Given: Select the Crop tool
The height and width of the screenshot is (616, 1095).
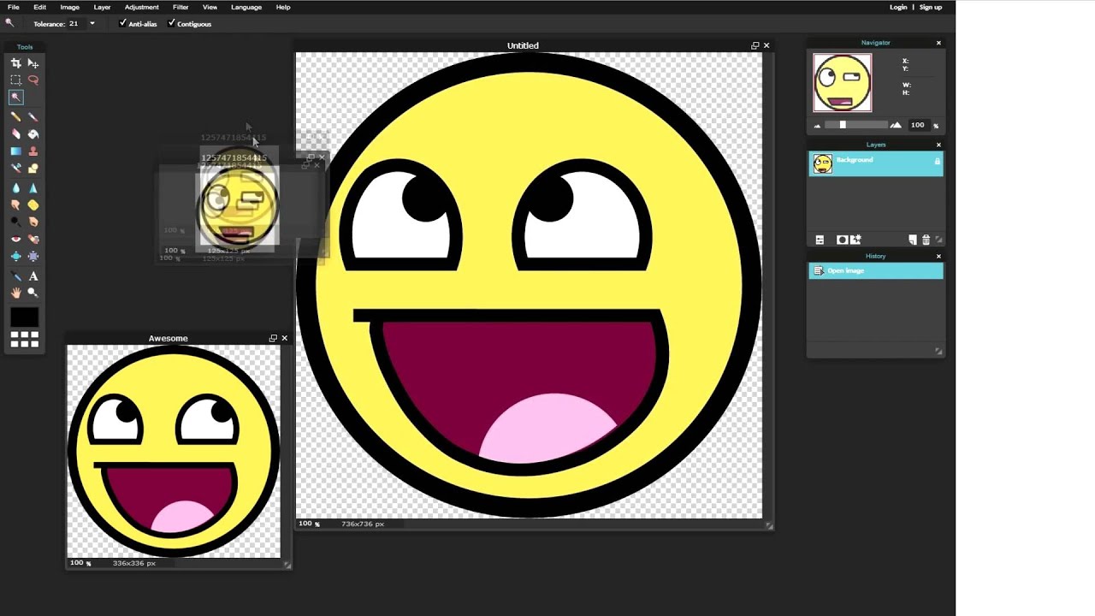Looking at the screenshot, I should 15,62.
